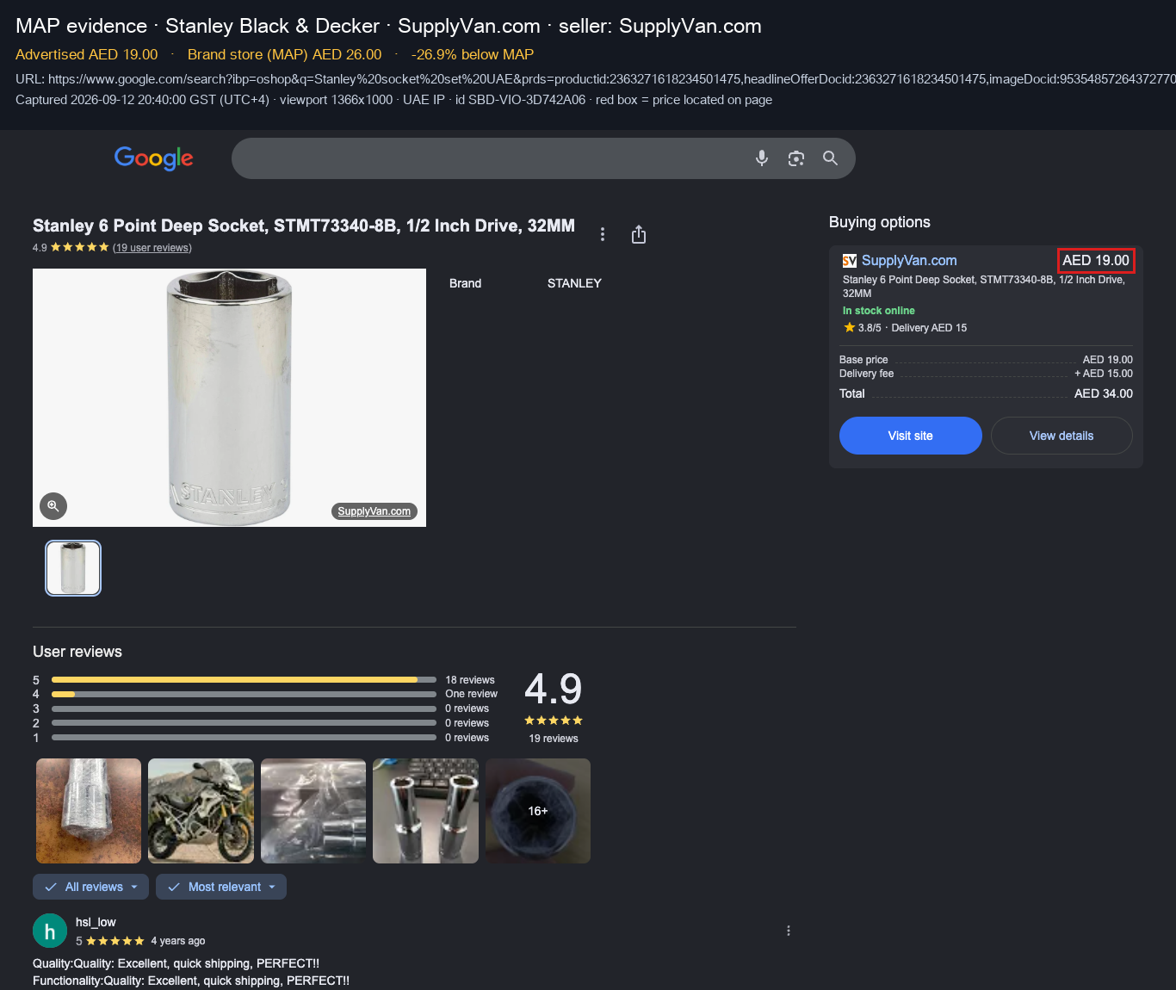Follow the SupplyVan.com link on the product image
1176x990 pixels.
pos(374,511)
